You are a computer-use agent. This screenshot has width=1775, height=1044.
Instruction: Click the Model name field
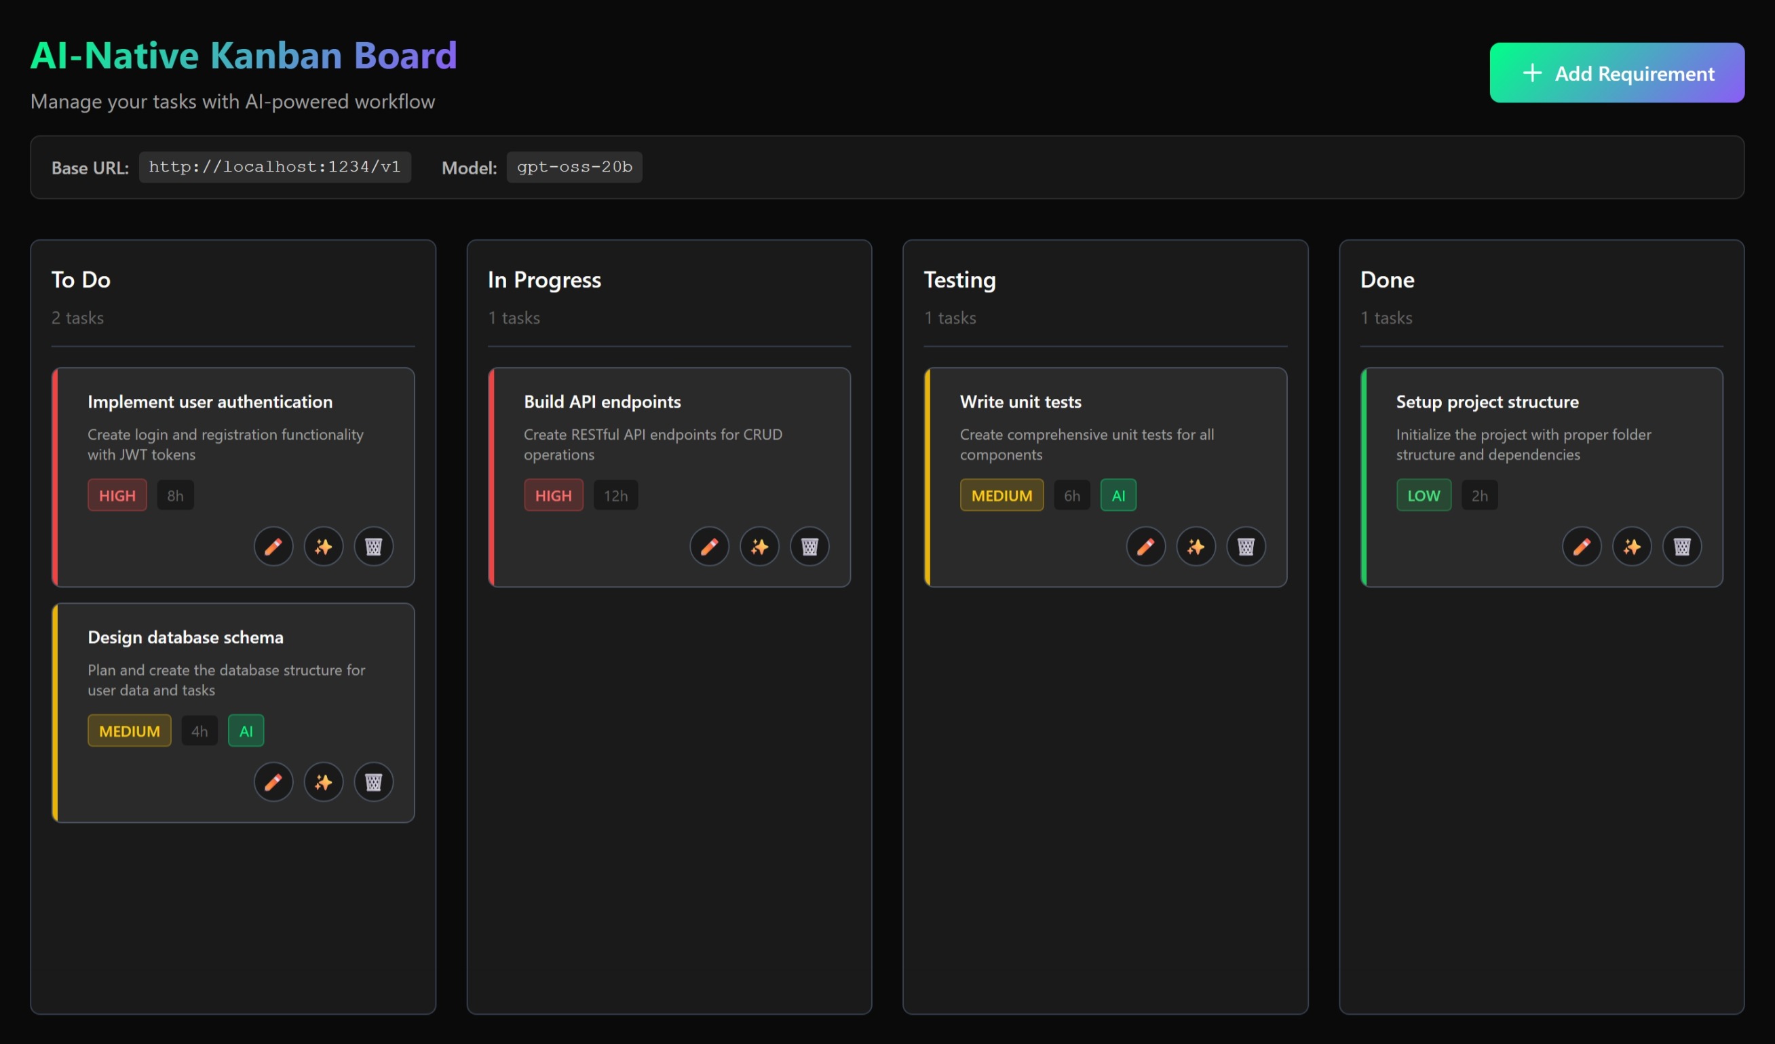(574, 167)
